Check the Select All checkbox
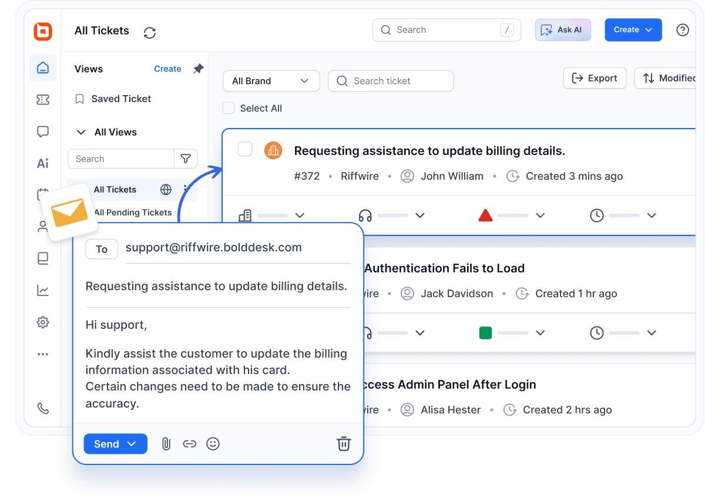Viewport: 705px width, 502px height. pos(229,108)
